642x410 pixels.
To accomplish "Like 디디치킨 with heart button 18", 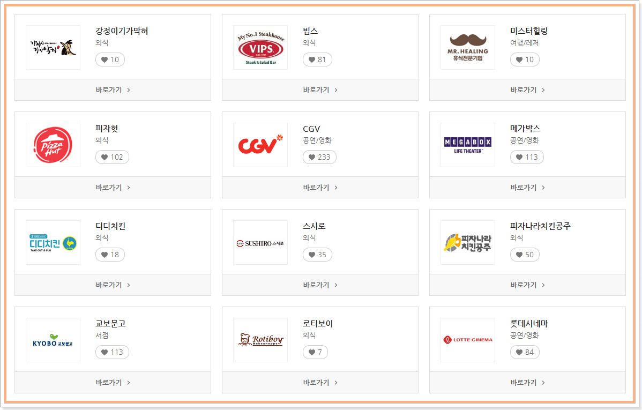I will click(110, 255).
